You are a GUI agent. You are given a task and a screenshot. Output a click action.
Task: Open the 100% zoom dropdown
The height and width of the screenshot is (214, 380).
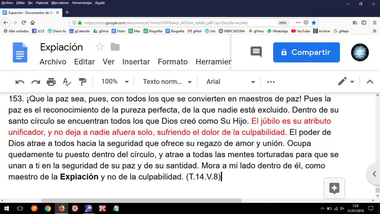[114, 81]
